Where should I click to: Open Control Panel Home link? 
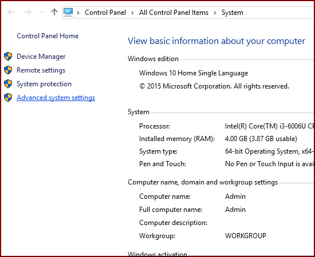[48, 36]
